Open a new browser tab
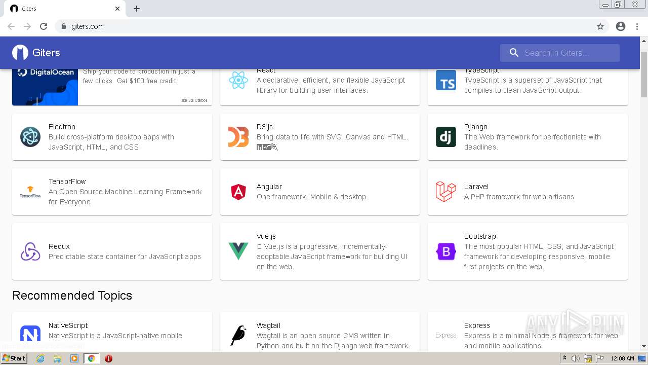Viewport: 648px width, 365px height. click(x=137, y=9)
